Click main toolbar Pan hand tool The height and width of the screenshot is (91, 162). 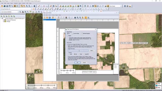[24, 6]
